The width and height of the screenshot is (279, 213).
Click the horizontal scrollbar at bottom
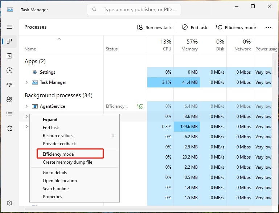(x=137, y=209)
